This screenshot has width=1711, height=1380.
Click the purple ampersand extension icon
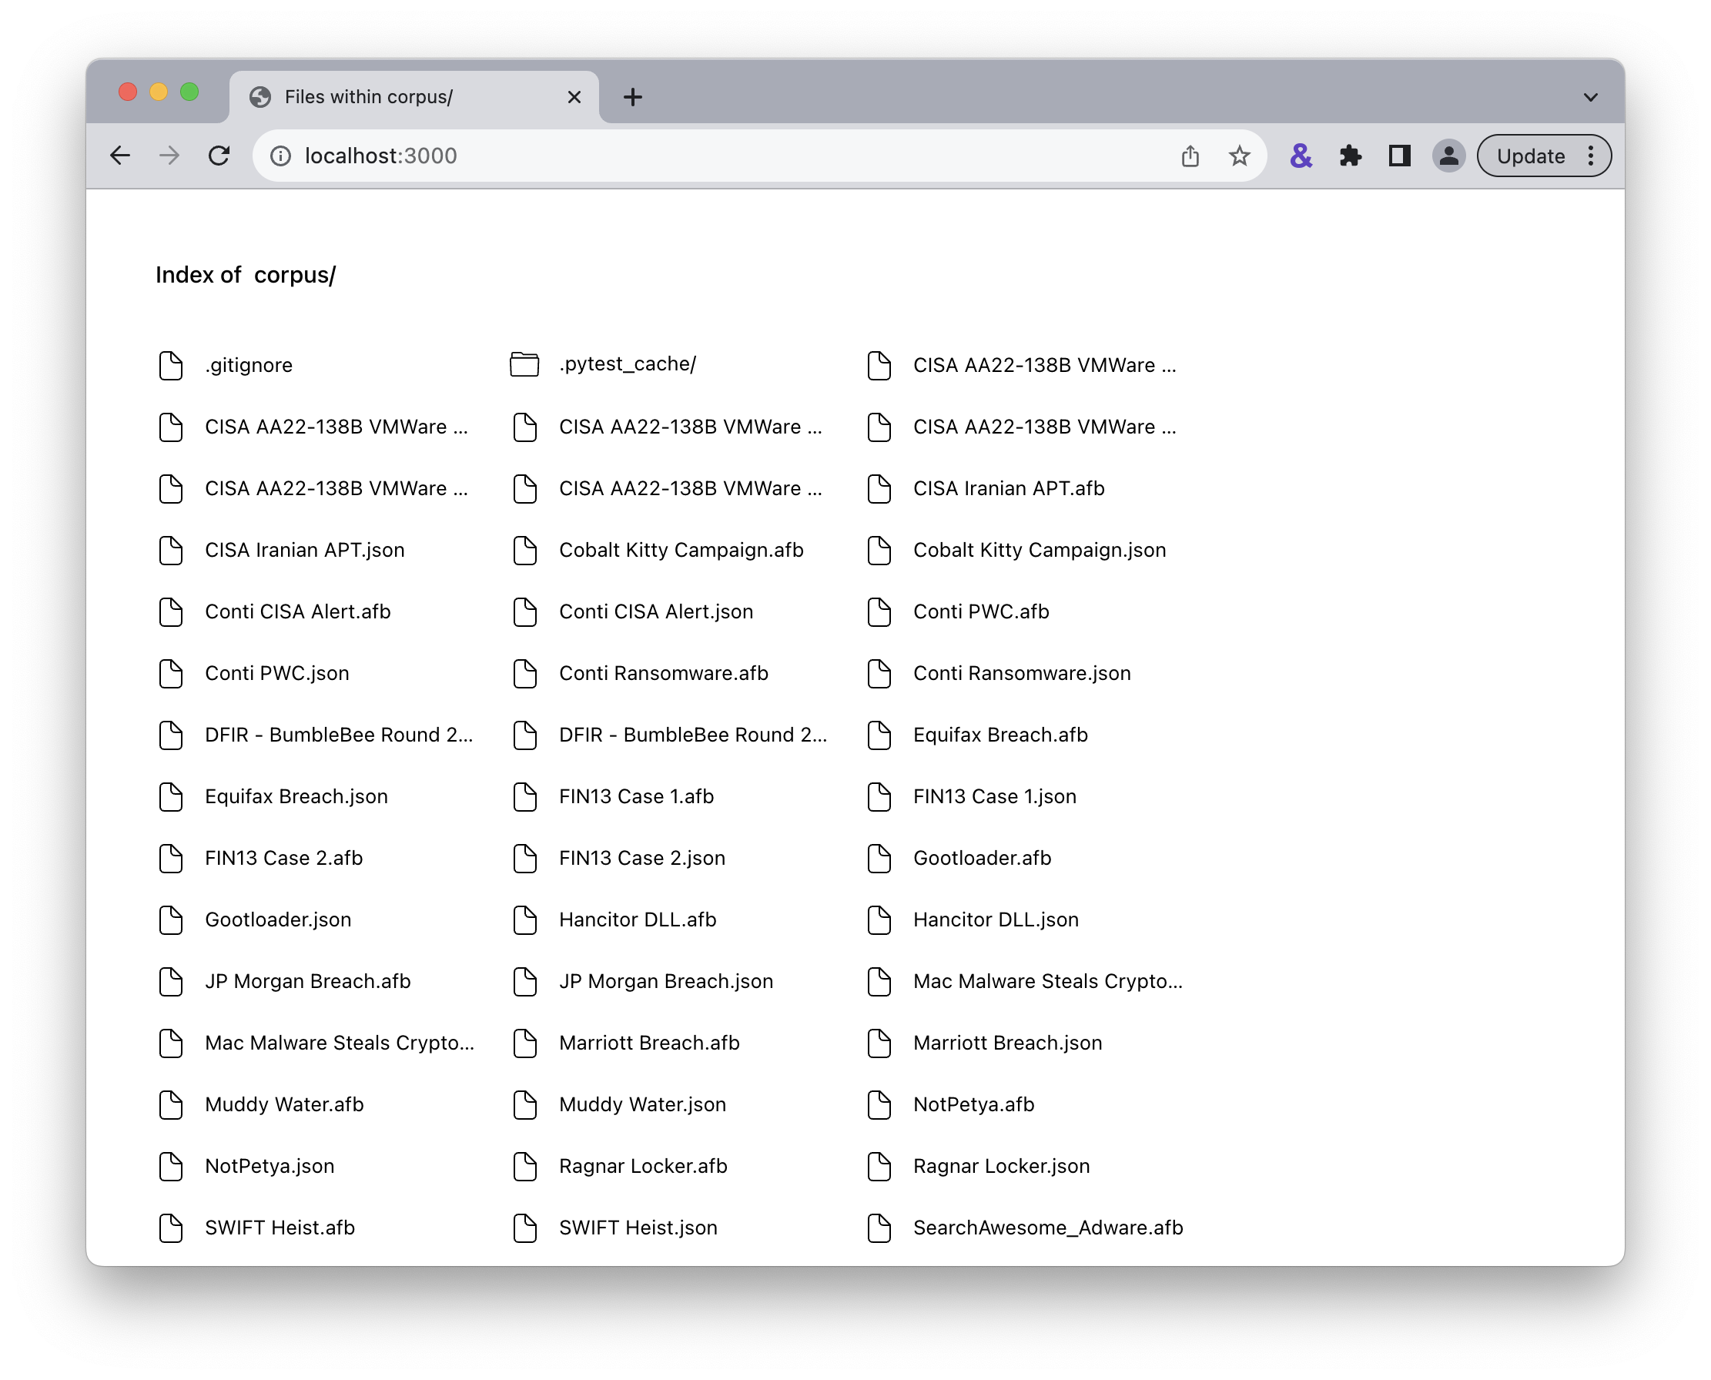[x=1301, y=156]
